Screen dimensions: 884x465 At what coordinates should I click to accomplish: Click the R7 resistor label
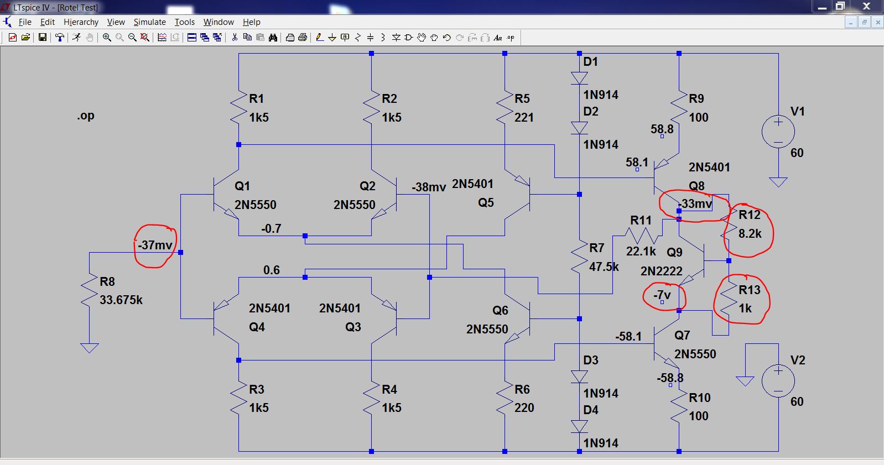[596, 248]
